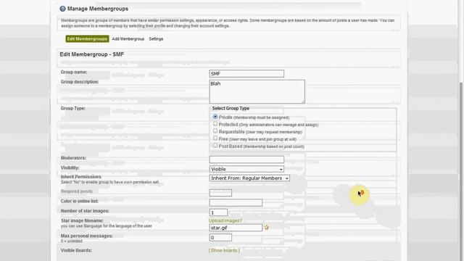464x261 pixels.
Task: Click the help icon beside Manage Membergroups
Action: pos(62,9)
